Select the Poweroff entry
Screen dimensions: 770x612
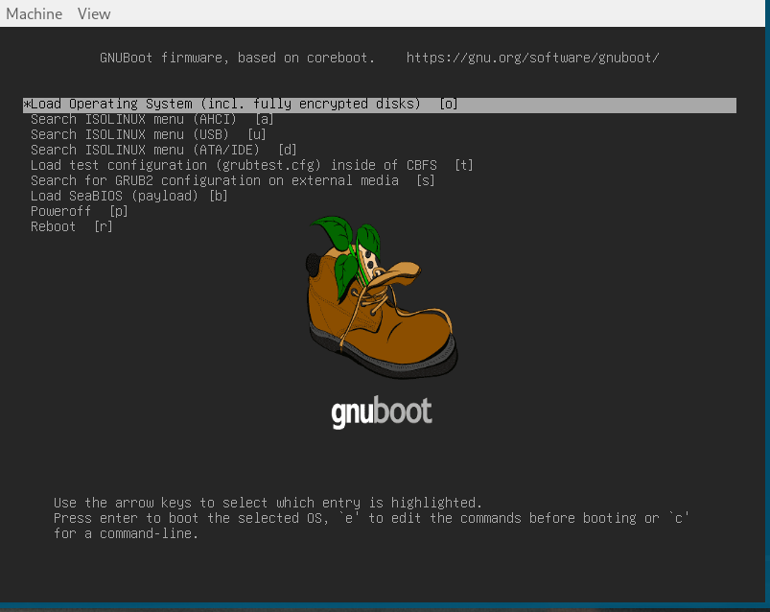tap(79, 211)
